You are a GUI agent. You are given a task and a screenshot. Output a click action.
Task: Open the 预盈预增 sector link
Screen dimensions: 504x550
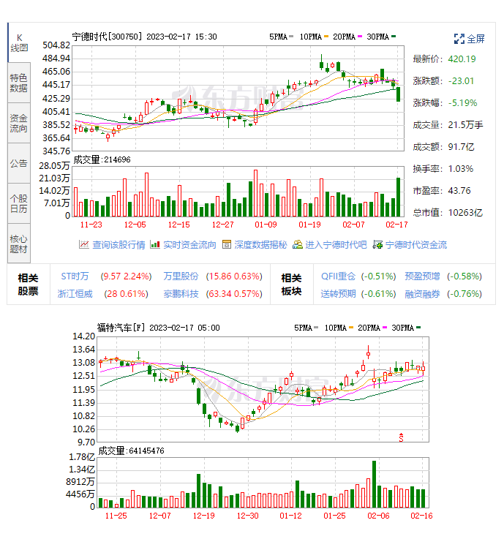click(422, 276)
